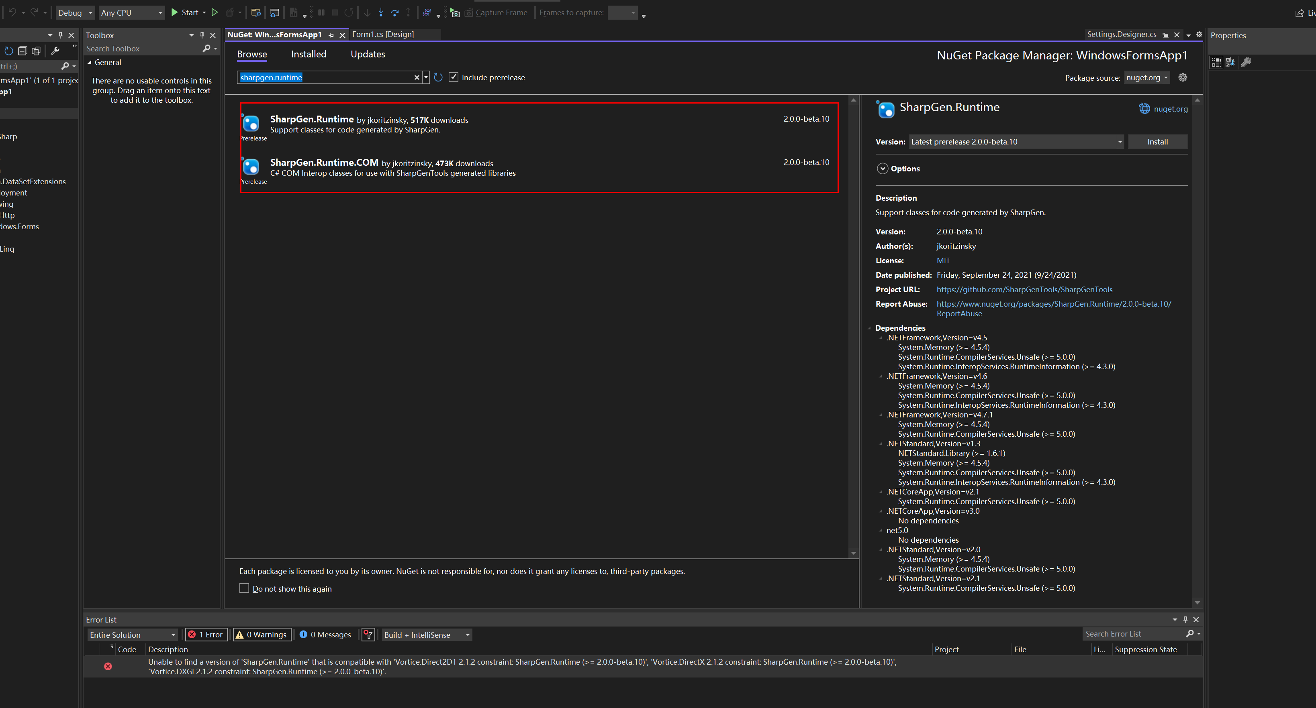Image resolution: width=1316 pixels, height=708 pixels.
Task: Open the Package source nuget.org dropdown
Action: pos(1146,77)
